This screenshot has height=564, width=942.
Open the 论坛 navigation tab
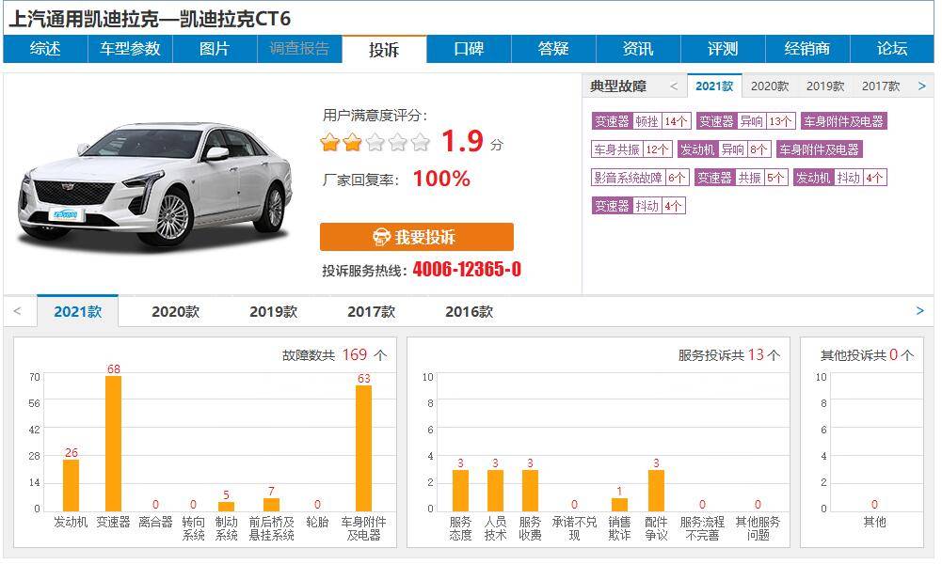click(x=892, y=49)
